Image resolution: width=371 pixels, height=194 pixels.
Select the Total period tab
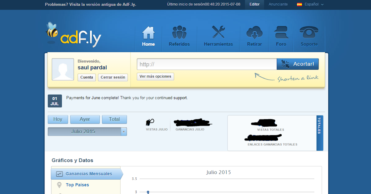pyautogui.click(x=114, y=119)
